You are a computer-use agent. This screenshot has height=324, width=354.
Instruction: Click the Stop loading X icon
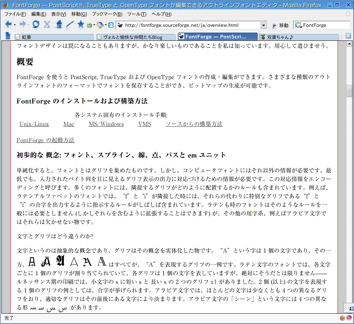(x=47, y=24)
